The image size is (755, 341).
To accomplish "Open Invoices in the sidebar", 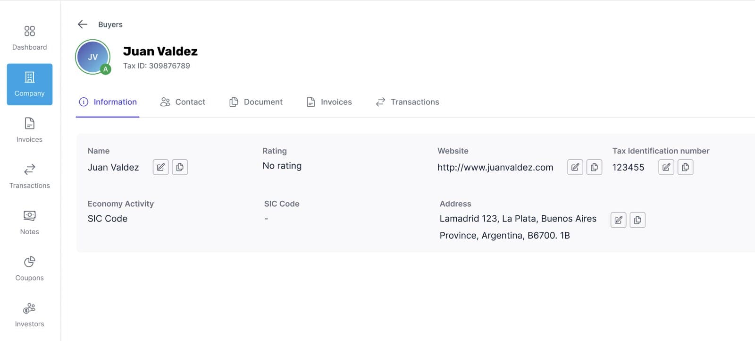I will (30, 130).
